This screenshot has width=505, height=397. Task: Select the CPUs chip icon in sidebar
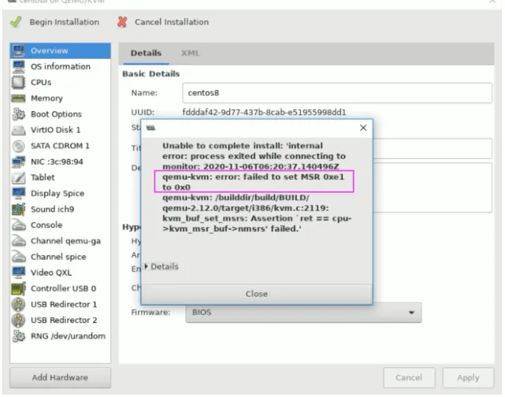(18, 83)
